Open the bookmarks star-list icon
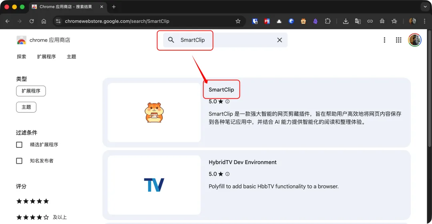Screen dimensions: 432x224 click(394, 21)
